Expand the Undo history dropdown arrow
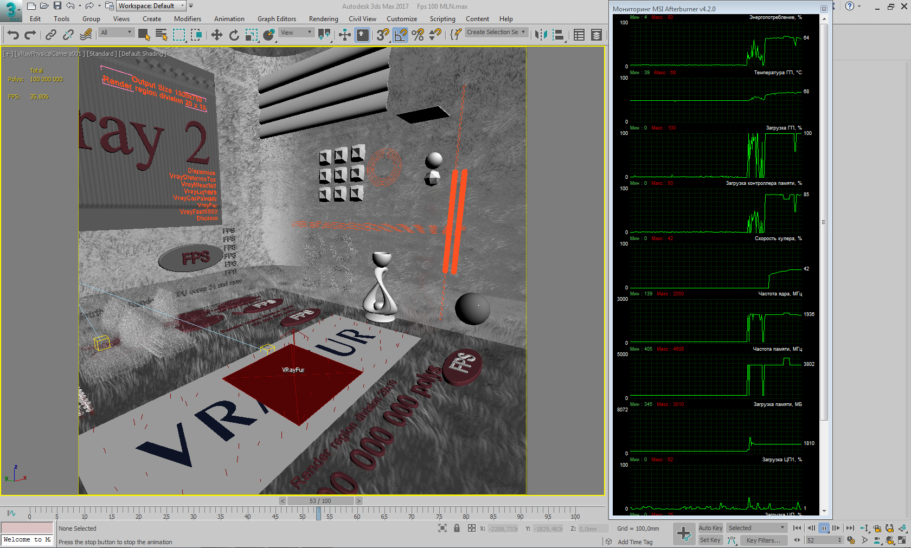The image size is (911, 548). [80, 6]
